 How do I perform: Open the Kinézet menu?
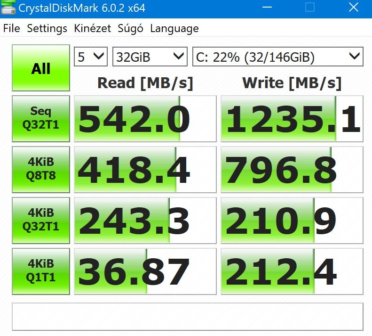(x=92, y=29)
